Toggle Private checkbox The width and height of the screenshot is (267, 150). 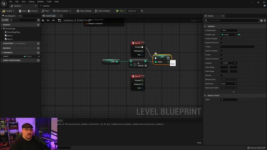pyautogui.click(x=221, y=55)
